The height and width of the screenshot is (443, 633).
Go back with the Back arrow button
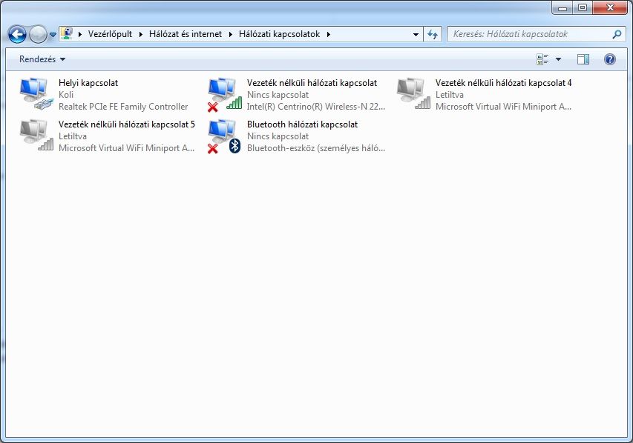(17, 34)
